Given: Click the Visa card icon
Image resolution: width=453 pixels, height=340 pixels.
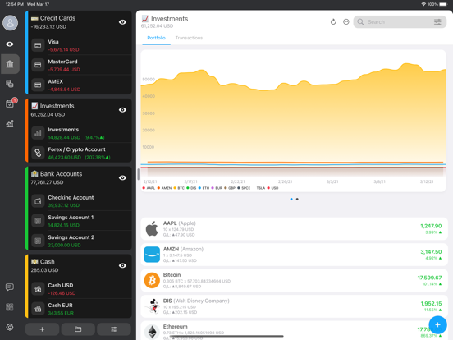Looking at the screenshot, I should (38, 45).
